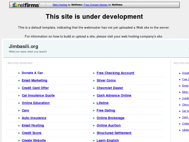189x142 pixels.
Task: Open the Structured Settlement link
Action: coord(114,133)
